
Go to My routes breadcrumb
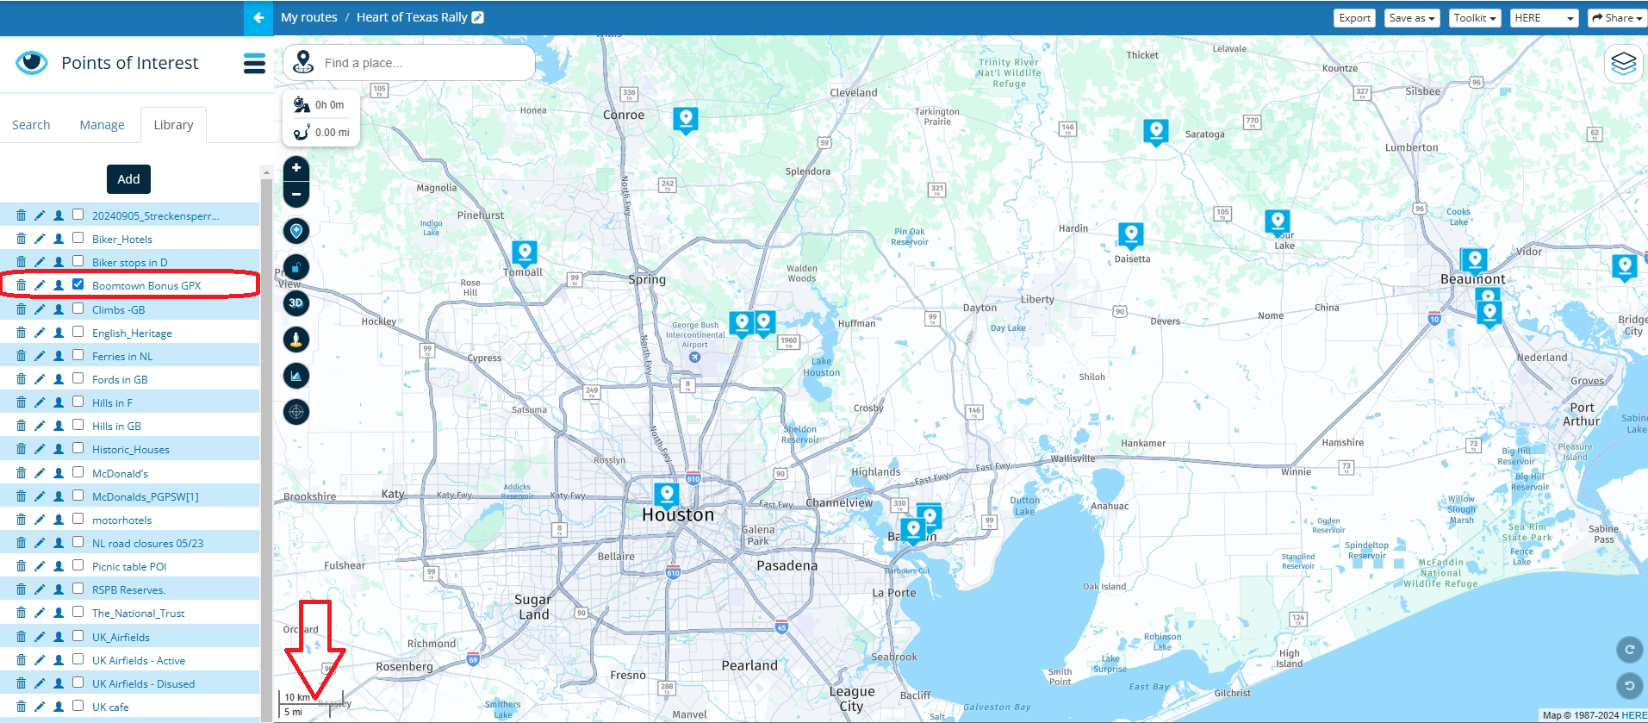(309, 17)
